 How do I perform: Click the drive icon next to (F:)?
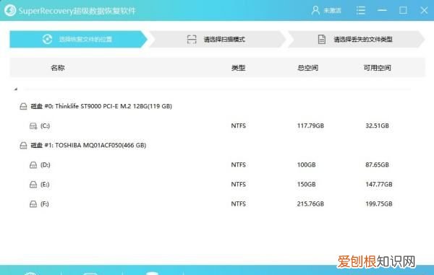tap(33, 204)
